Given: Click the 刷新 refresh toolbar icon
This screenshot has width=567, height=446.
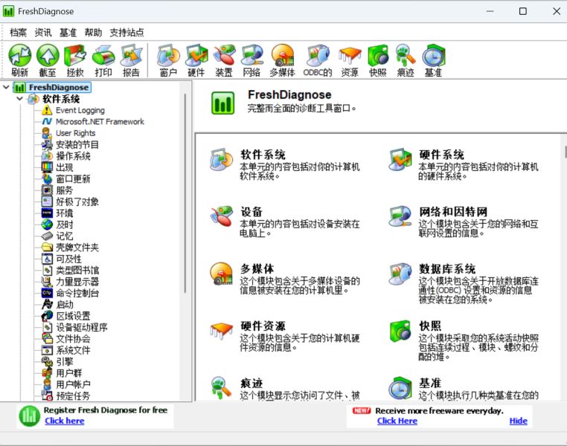Looking at the screenshot, I should 19,60.
